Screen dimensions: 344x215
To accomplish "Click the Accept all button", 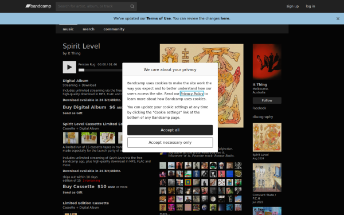I will (x=170, y=130).
